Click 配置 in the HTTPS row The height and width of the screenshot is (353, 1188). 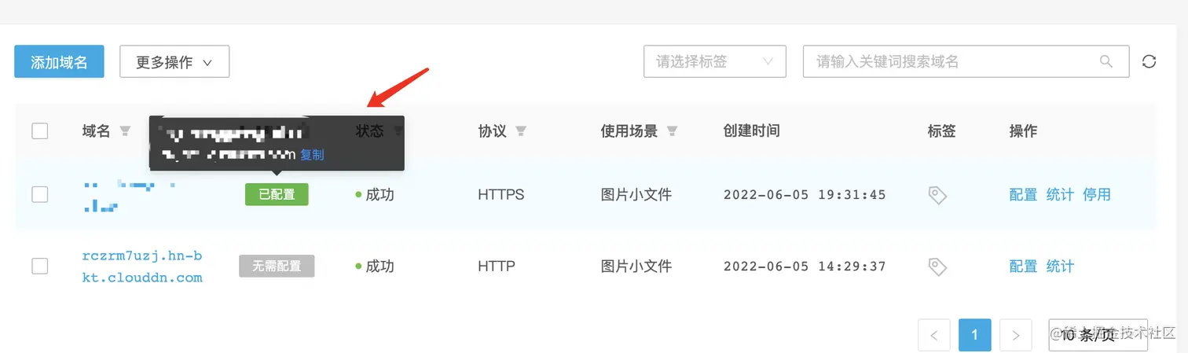(1023, 195)
